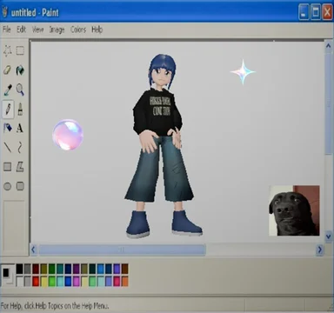Pick the Eraser tool
The width and height of the screenshot is (334, 313).
click(8, 70)
